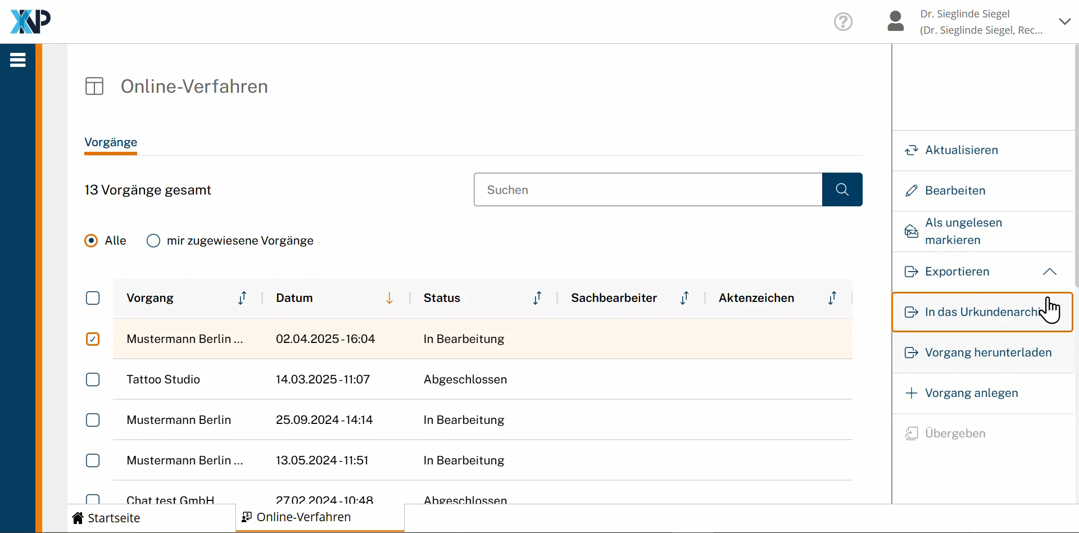Click the help question mark icon

pos(843,22)
